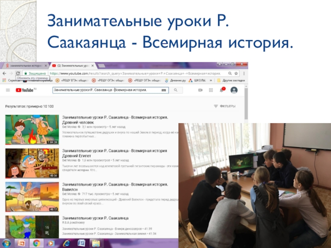The width and height of the screenshot is (331, 248).
Task: Open YouTube hamburger guide menu
Action: point(8,90)
